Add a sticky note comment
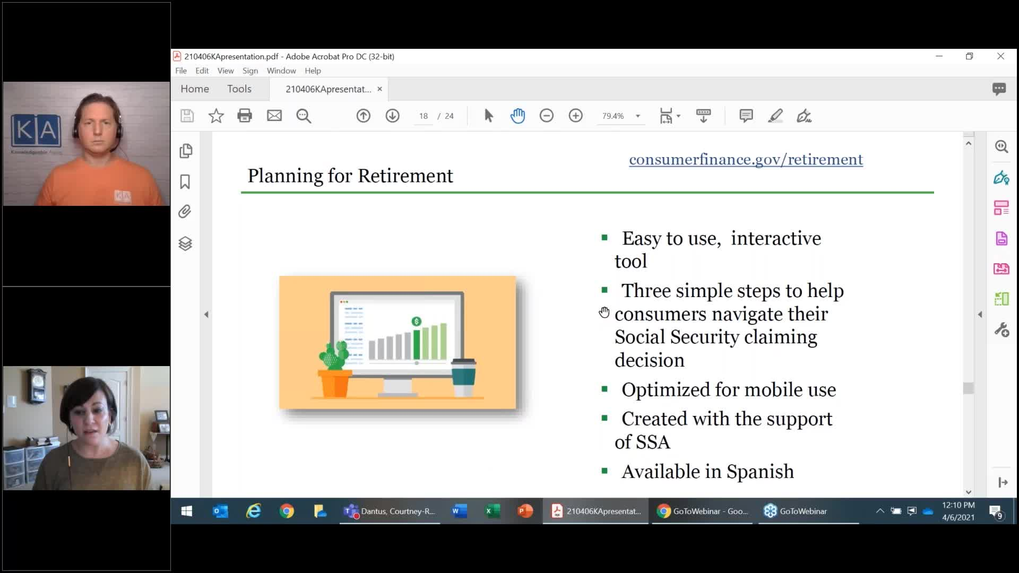 click(746, 116)
